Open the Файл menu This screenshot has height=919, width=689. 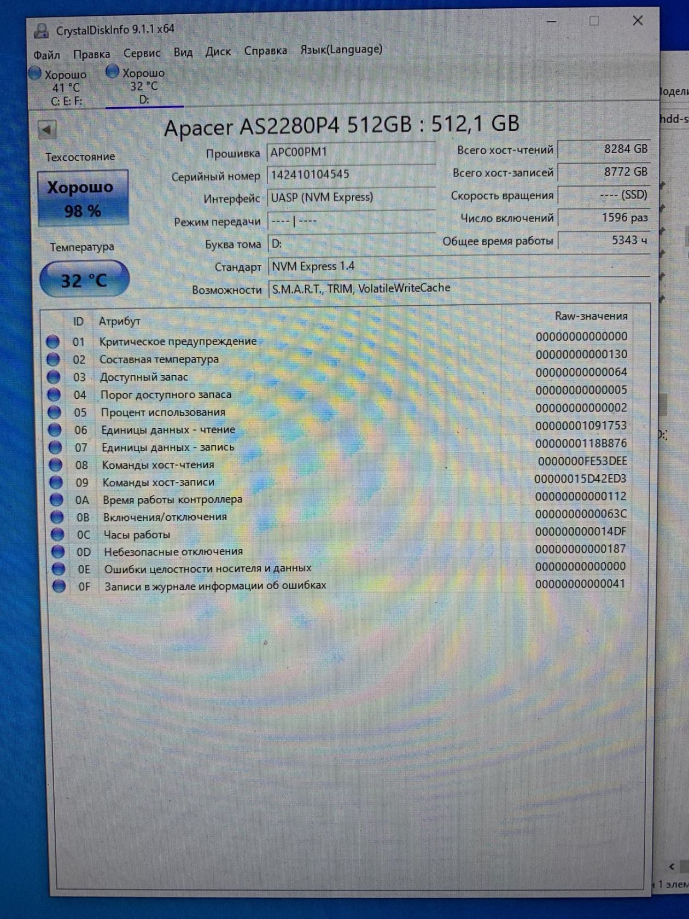(x=47, y=55)
